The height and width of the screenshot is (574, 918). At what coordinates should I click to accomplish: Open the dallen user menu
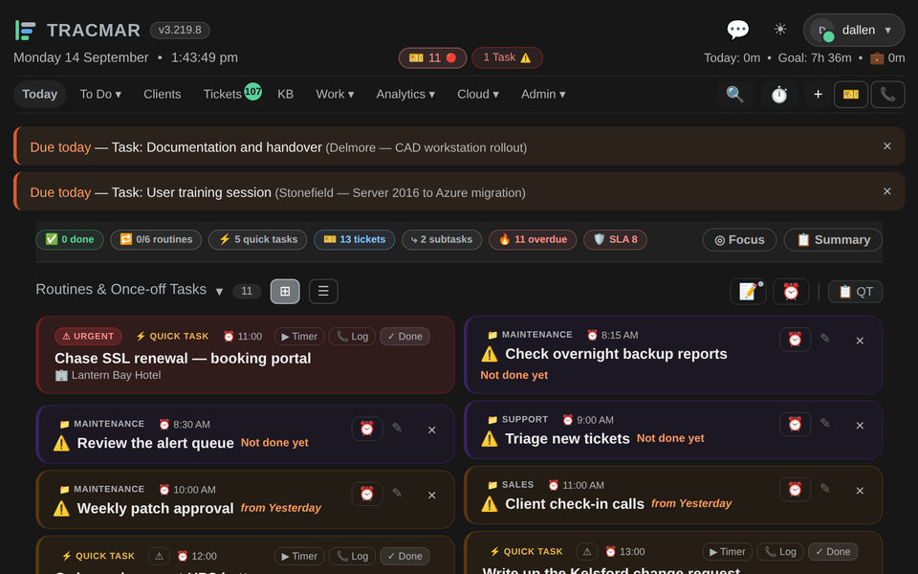[854, 30]
